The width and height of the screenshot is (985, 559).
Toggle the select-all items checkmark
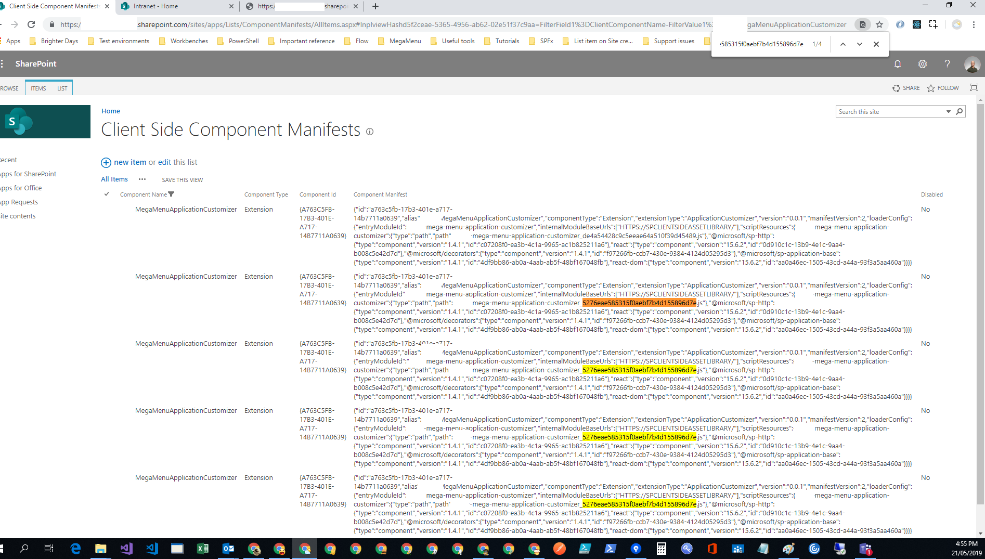tap(107, 194)
